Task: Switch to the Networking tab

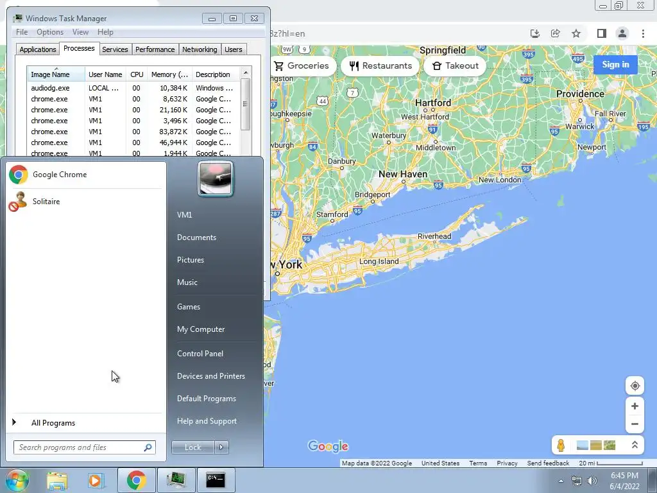Action: coord(200,49)
